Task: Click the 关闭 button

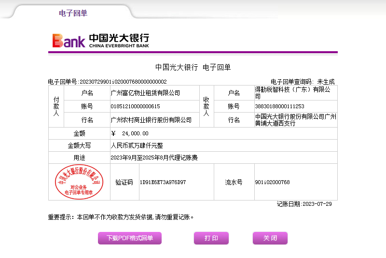Action: (270, 238)
